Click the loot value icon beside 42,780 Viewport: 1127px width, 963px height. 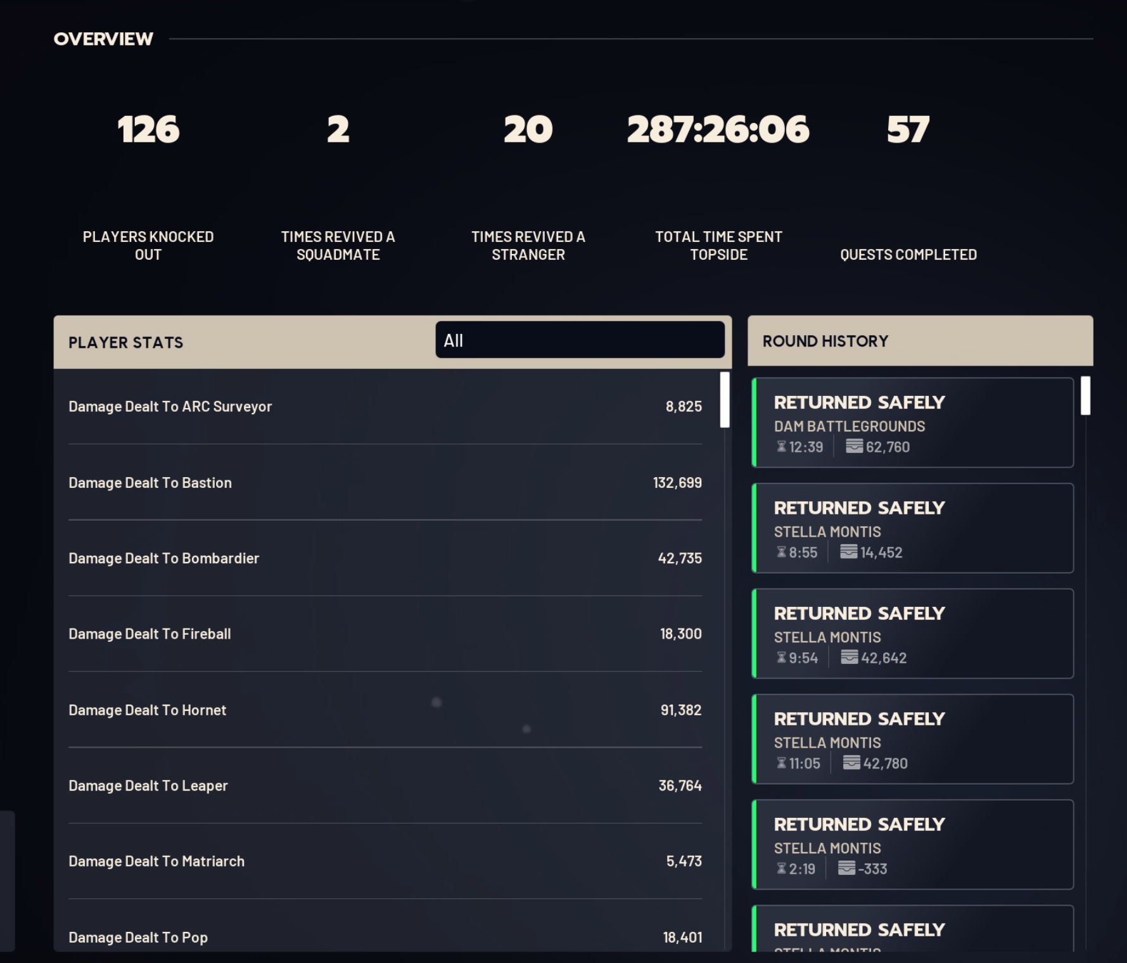(x=851, y=763)
